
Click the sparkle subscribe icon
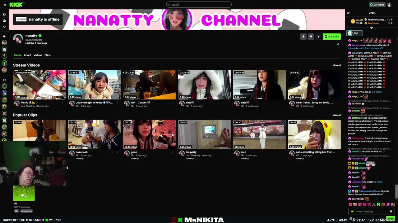(318, 37)
